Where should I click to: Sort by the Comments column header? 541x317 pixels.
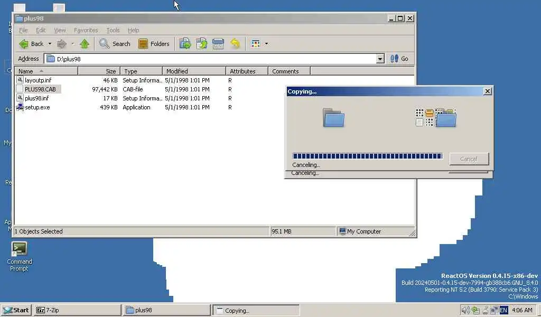click(289, 71)
